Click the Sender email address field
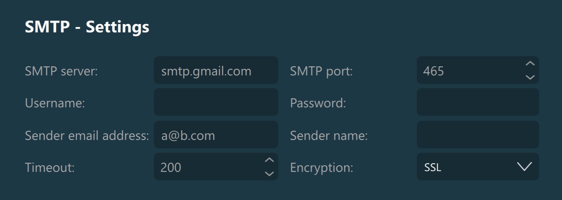562x200 pixels. (x=216, y=135)
